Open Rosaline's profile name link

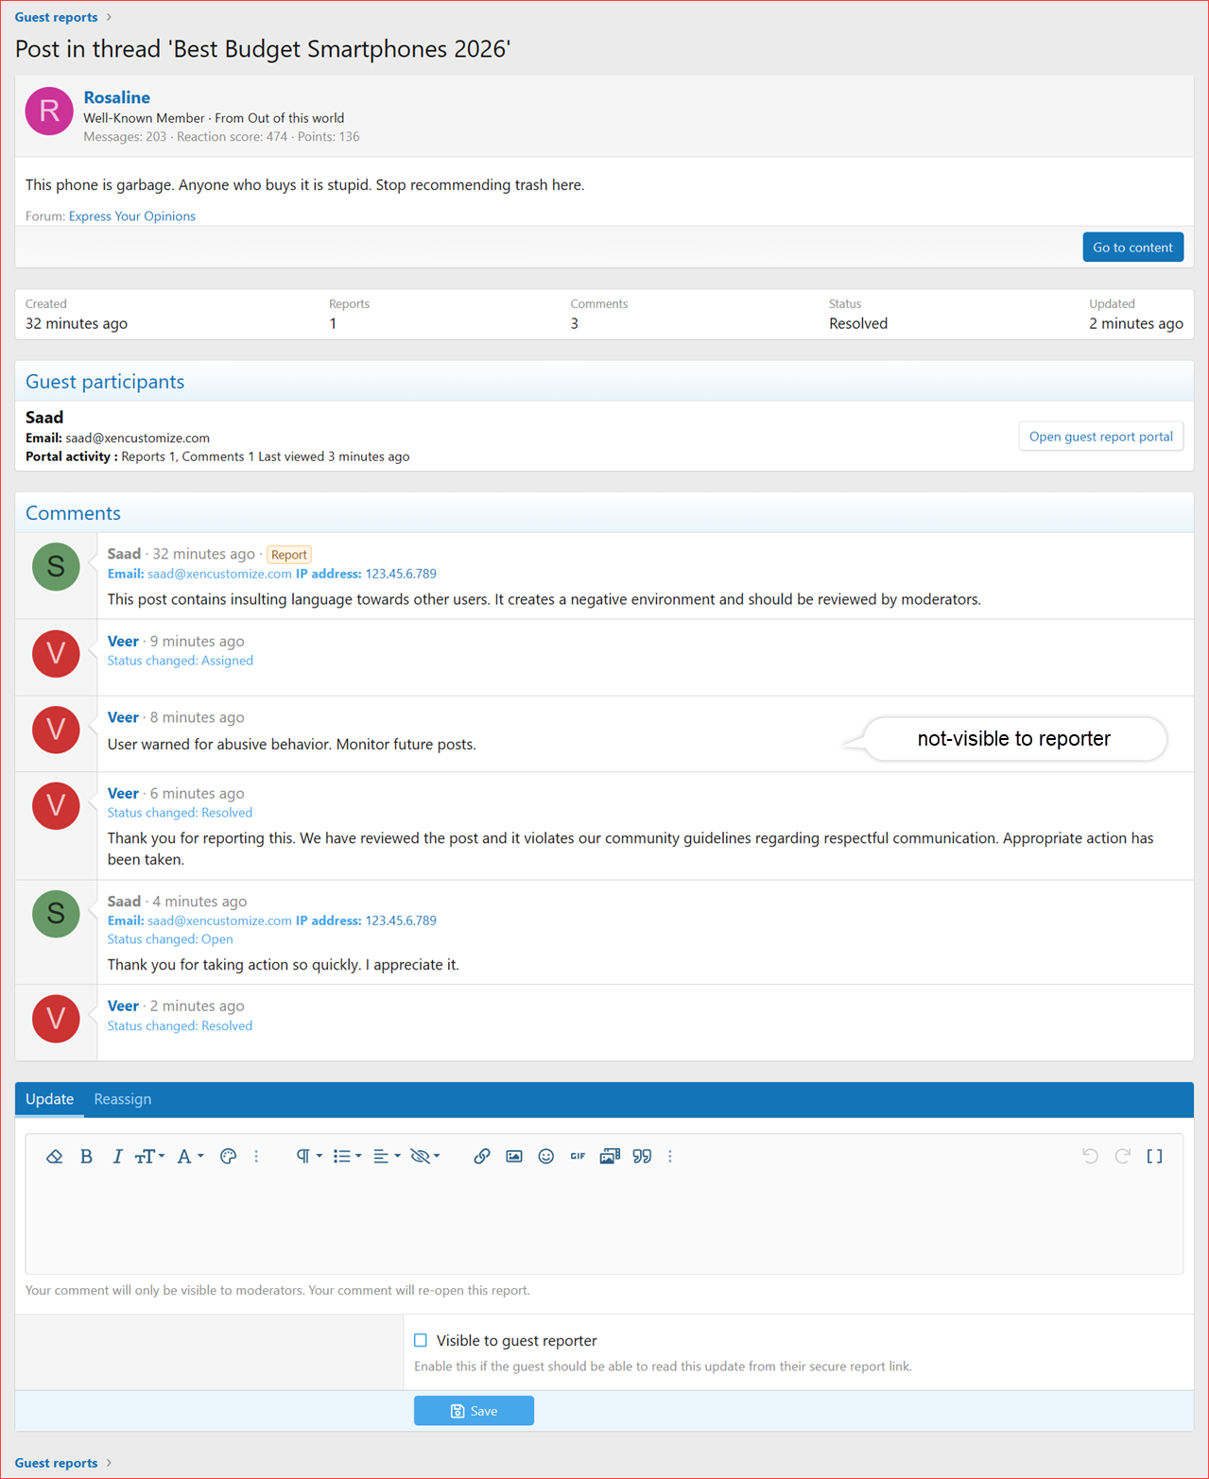click(x=116, y=97)
